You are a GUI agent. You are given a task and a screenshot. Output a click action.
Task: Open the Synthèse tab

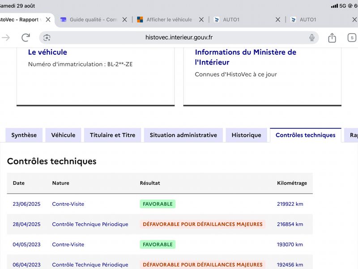coord(24,135)
